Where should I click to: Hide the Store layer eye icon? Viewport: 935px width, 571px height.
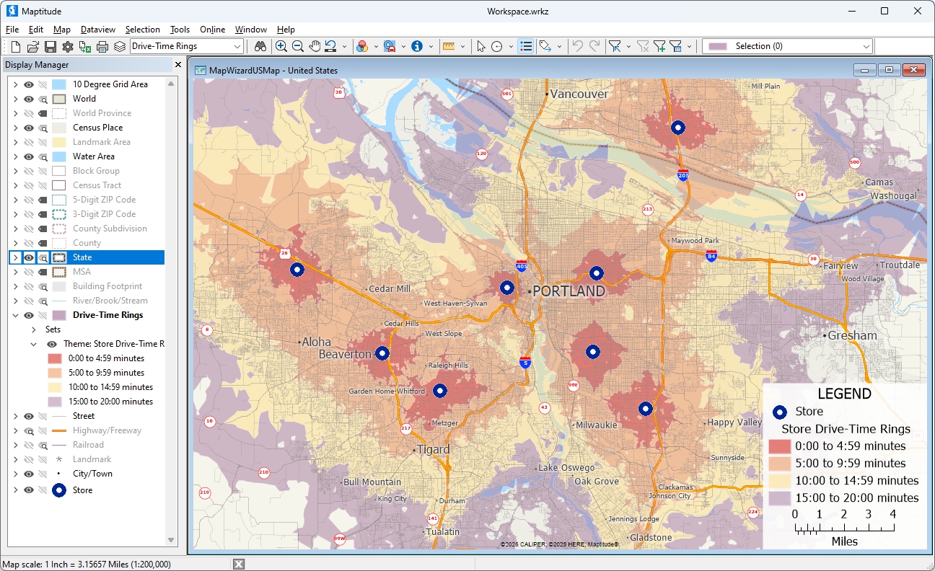[29, 490]
